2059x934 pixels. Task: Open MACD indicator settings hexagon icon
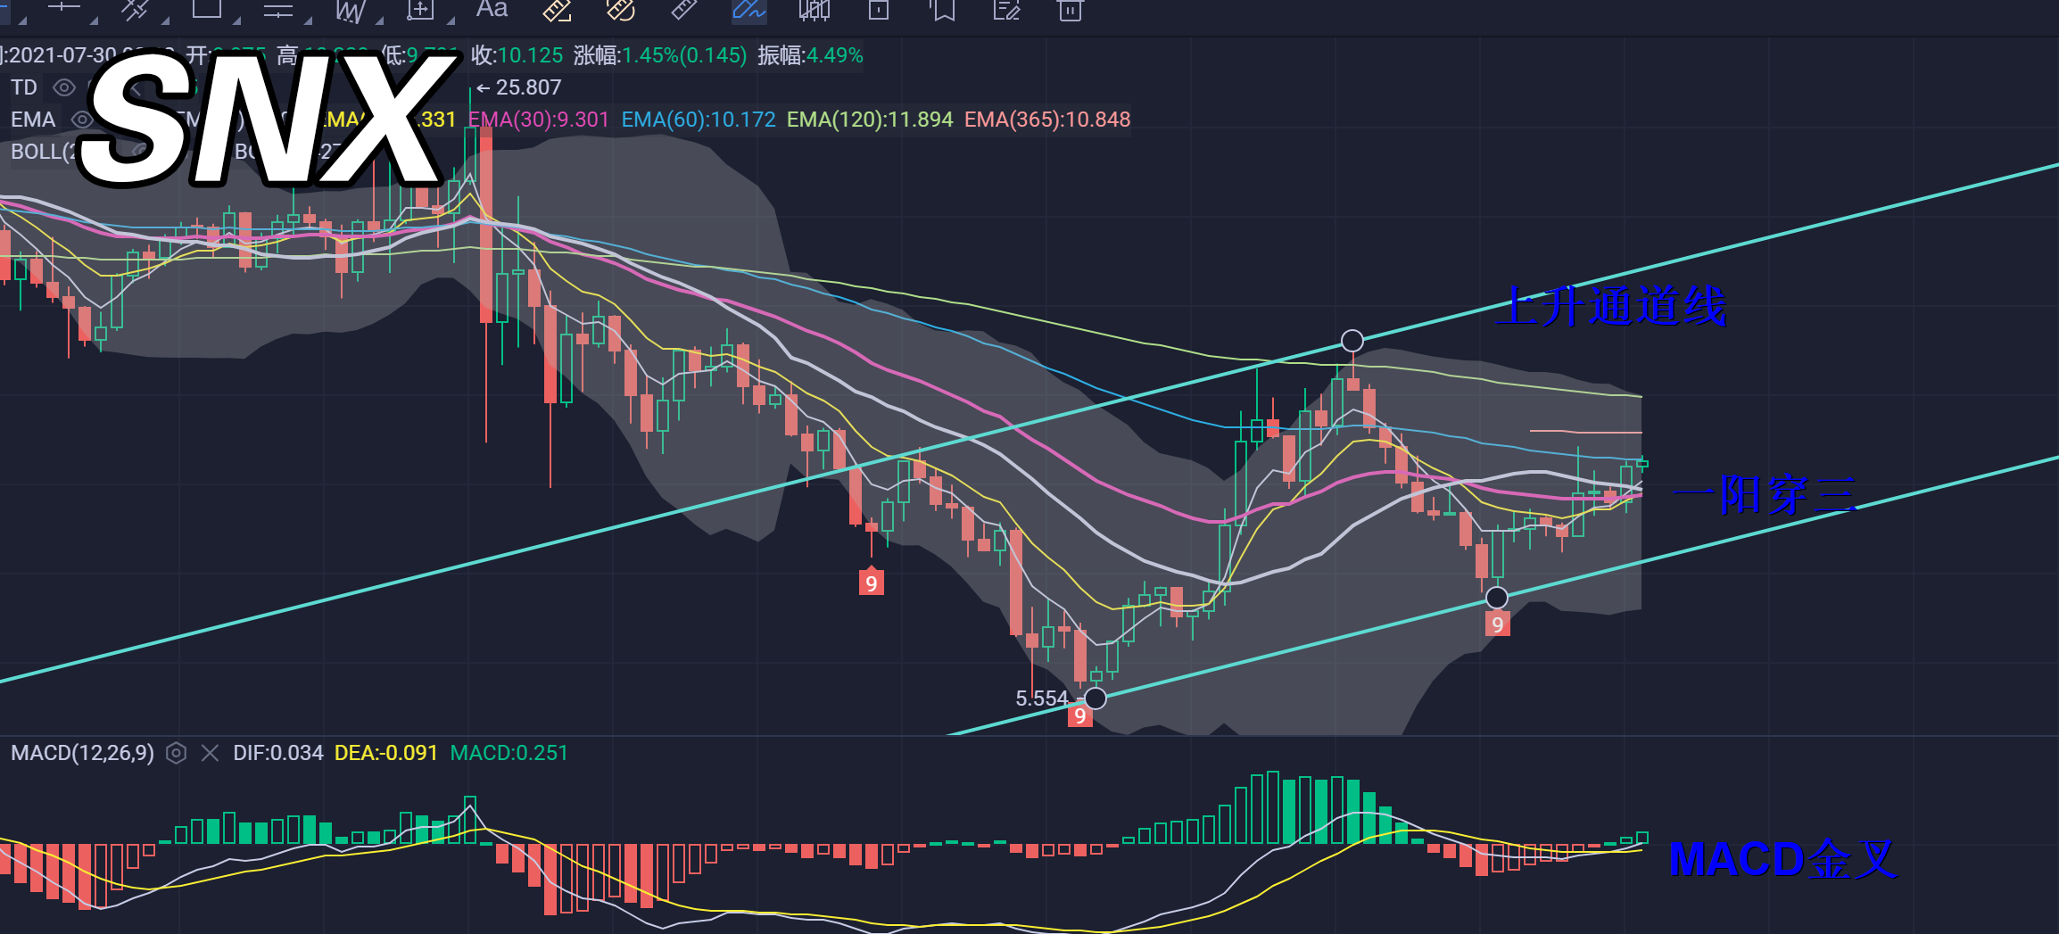click(x=177, y=753)
